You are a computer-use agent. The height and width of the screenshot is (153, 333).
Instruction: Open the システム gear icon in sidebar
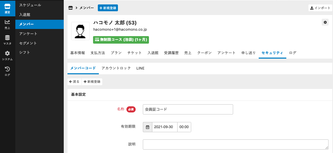coord(7,56)
